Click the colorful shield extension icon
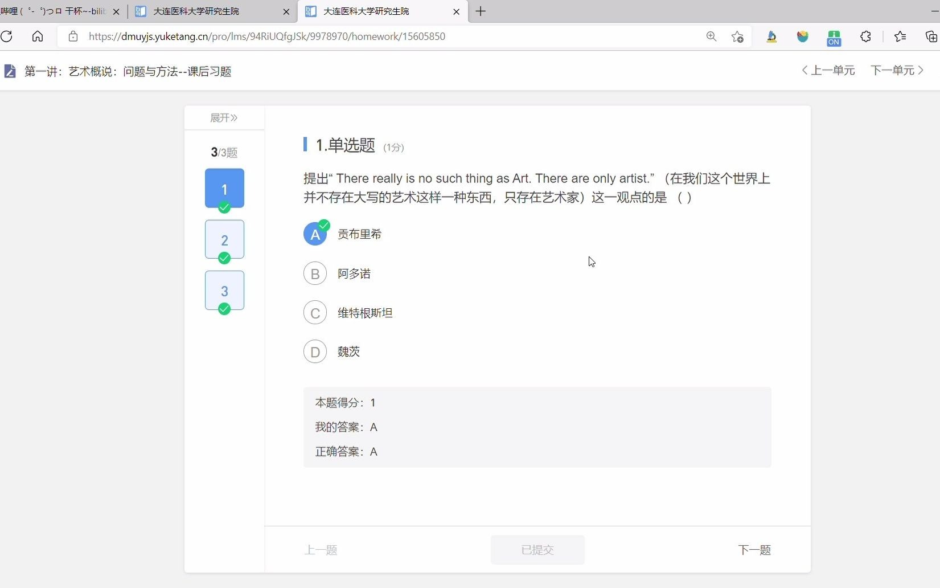This screenshot has height=588, width=940. tap(803, 36)
